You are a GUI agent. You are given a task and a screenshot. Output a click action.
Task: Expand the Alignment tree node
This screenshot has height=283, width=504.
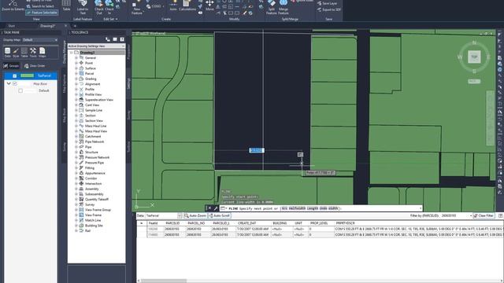pyautogui.click(x=76, y=84)
